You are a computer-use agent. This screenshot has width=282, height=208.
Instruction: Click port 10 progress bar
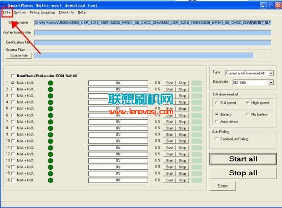coord(118,141)
